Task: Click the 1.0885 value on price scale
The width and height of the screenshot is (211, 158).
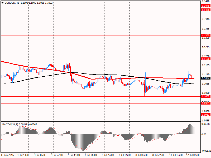Action: (x=206, y=121)
